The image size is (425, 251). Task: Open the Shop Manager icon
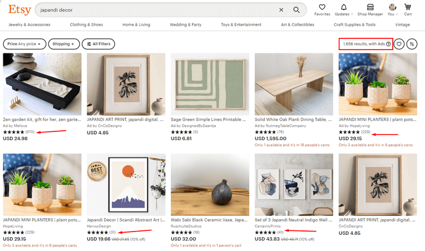point(370,7)
